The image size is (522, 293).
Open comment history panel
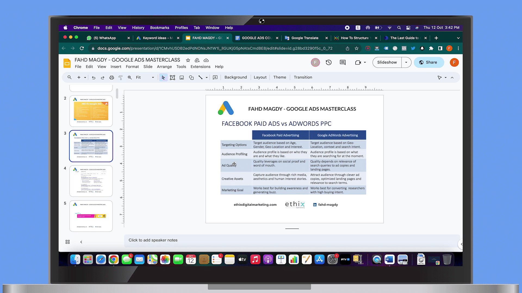coord(343,62)
